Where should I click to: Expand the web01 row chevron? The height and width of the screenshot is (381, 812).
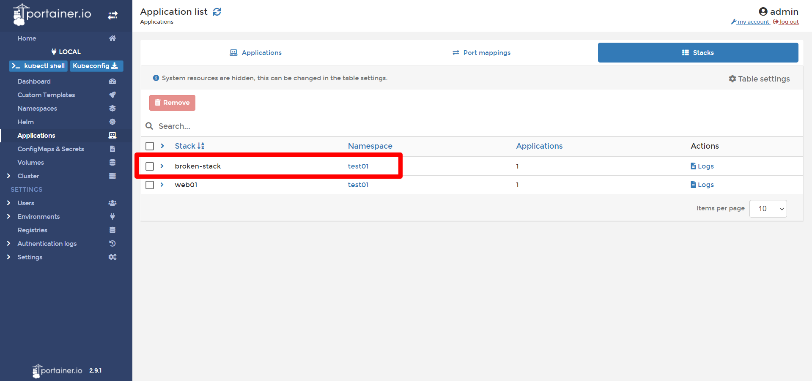click(162, 185)
